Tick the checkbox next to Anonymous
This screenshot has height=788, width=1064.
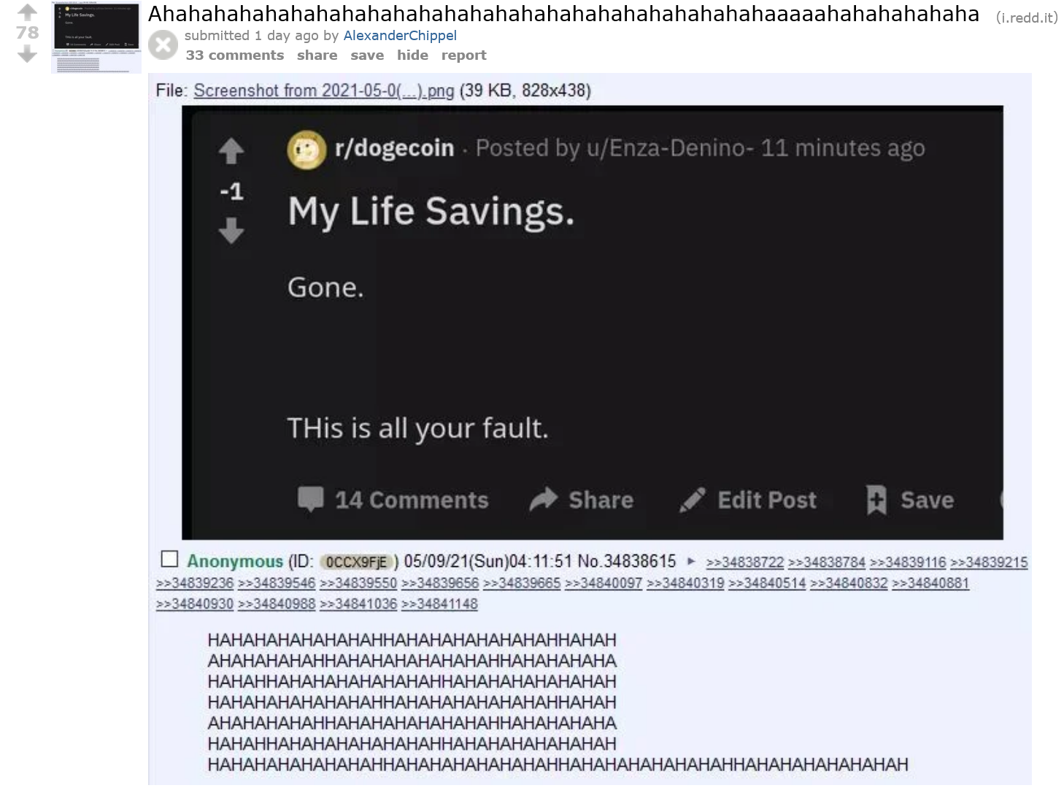[x=169, y=559]
